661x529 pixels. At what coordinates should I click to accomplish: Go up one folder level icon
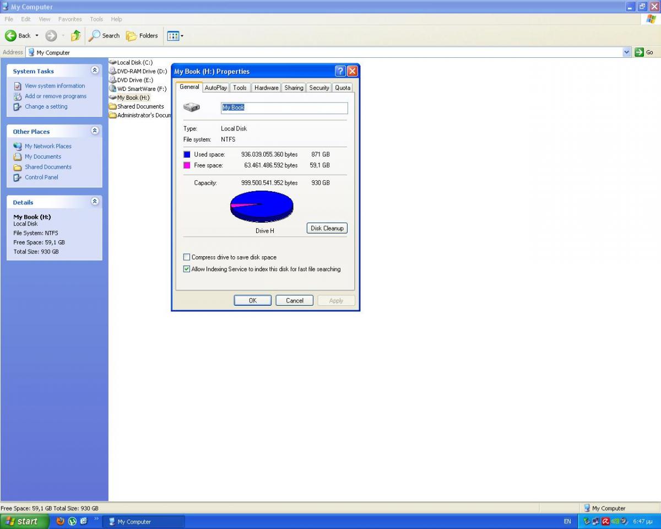point(76,36)
